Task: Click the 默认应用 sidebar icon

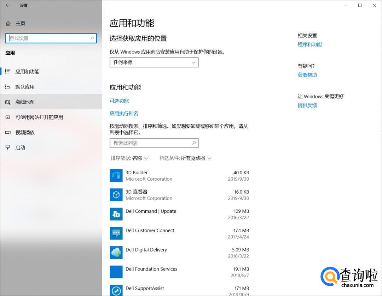Action: pos(8,86)
